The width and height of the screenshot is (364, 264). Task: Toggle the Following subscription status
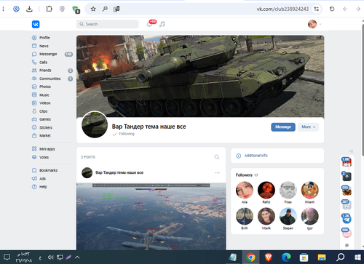124,134
